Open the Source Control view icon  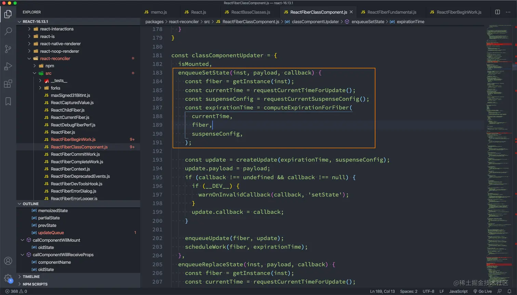tap(8, 49)
